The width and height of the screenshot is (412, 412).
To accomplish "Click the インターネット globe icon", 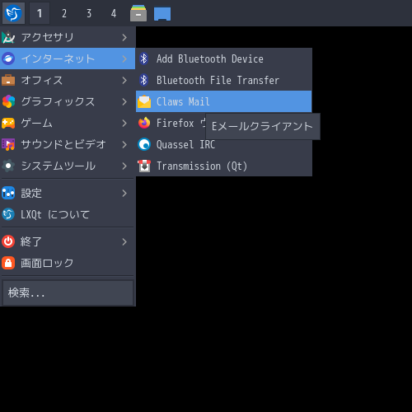I will click(x=8, y=59).
